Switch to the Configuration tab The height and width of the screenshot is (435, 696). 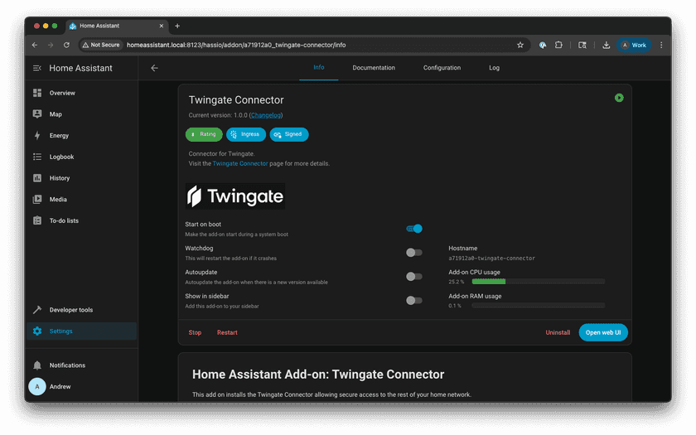442,68
